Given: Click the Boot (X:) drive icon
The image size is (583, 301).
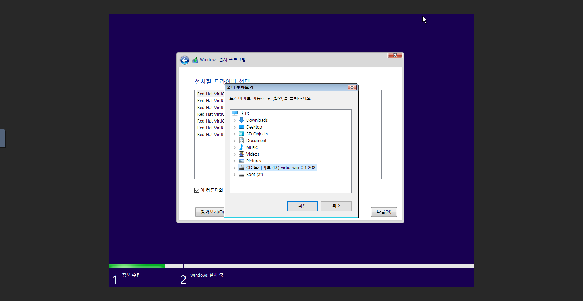Looking at the screenshot, I should [x=242, y=175].
